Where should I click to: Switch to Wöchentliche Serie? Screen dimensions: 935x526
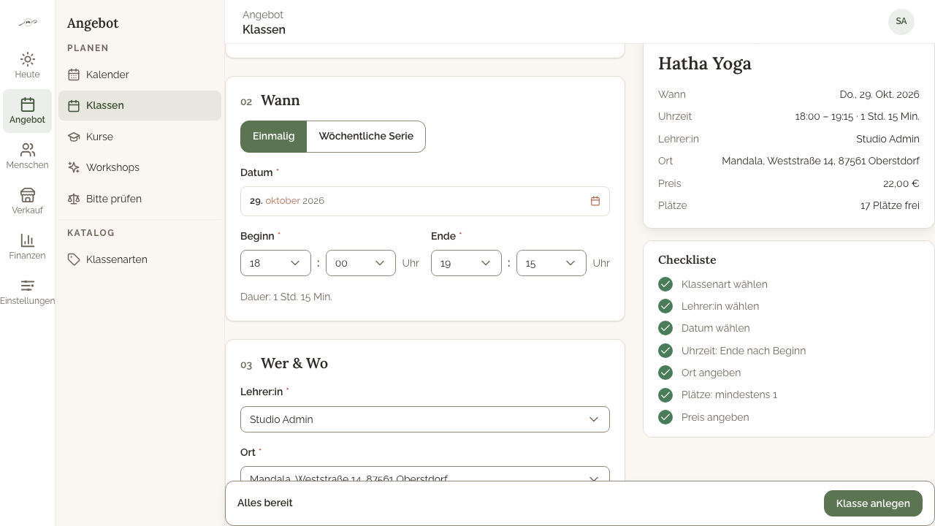click(366, 137)
